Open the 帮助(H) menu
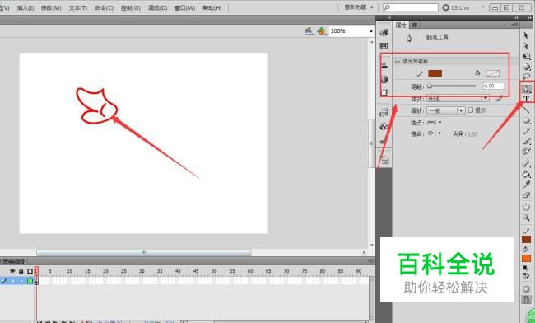Viewport: 535px width, 323px height. [x=212, y=7]
